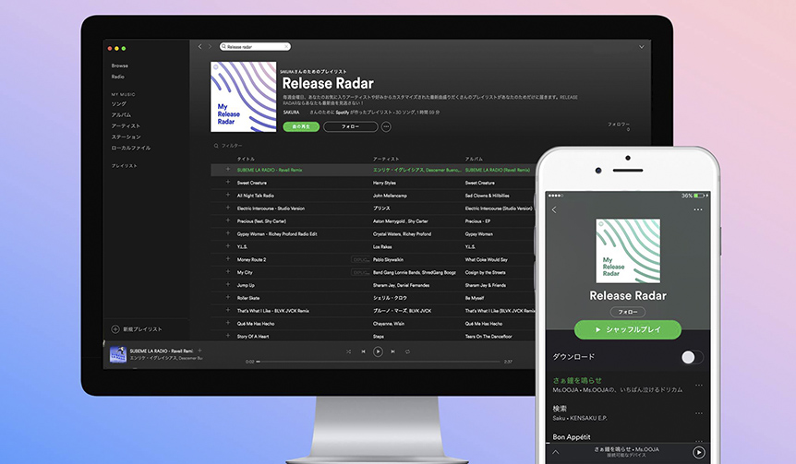Viewport: 796px width, 464px height.
Task: Tap the green シャッフルプレイ button on phone
Action: pos(627,329)
